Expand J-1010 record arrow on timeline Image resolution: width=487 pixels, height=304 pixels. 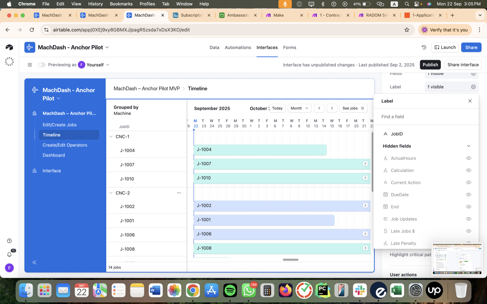pyautogui.click(x=365, y=178)
